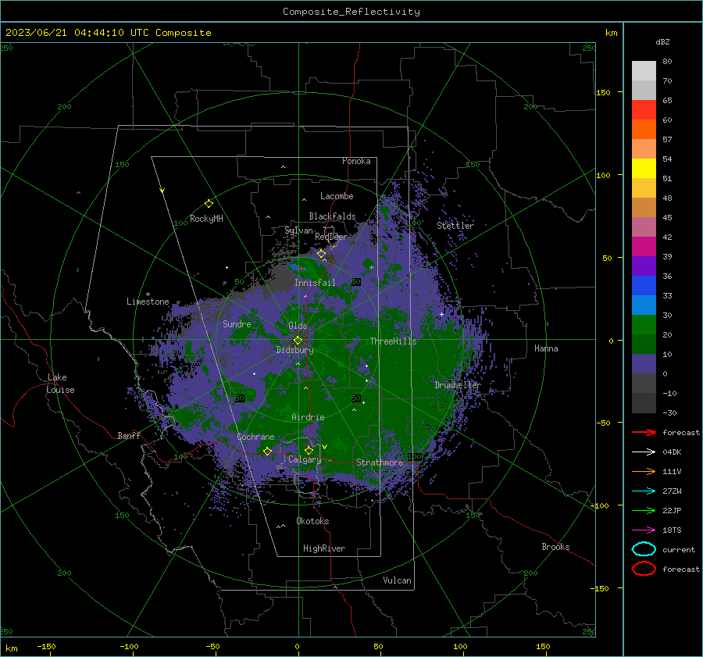The image size is (703, 657).
Task: Click the -30 dBZ legend value
Action: [669, 412]
